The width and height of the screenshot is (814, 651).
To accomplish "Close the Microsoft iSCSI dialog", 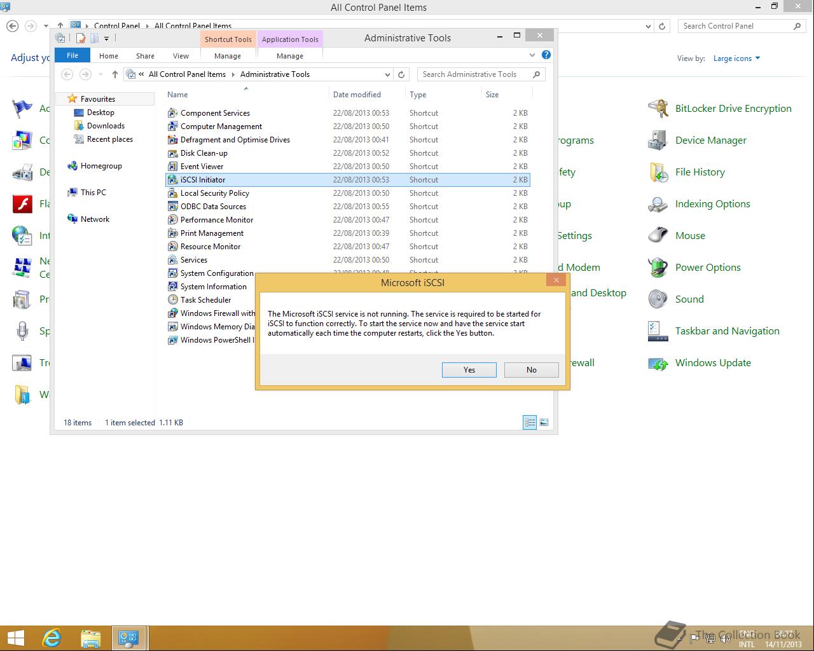I will click(x=556, y=280).
